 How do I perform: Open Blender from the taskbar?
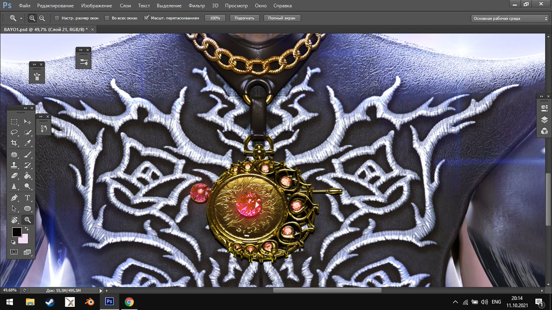90,302
